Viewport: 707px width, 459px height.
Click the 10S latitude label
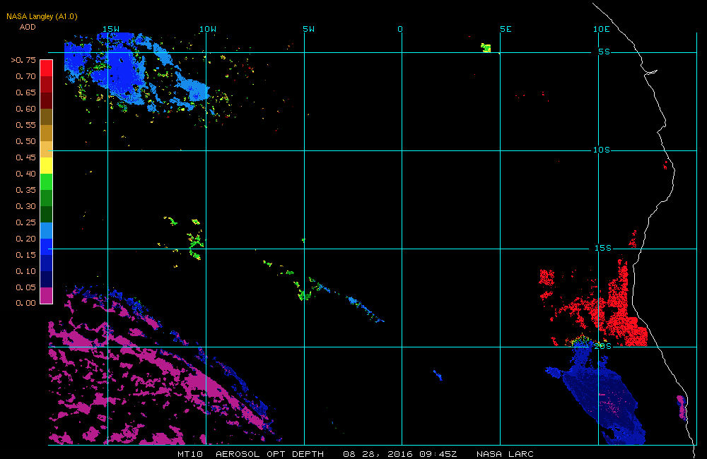(x=602, y=150)
